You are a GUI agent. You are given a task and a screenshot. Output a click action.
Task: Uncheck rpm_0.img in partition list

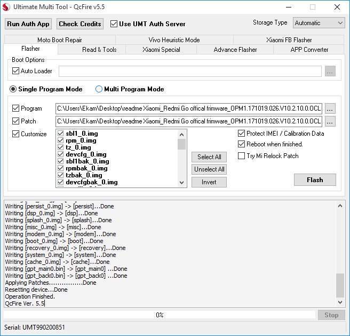coord(60,140)
